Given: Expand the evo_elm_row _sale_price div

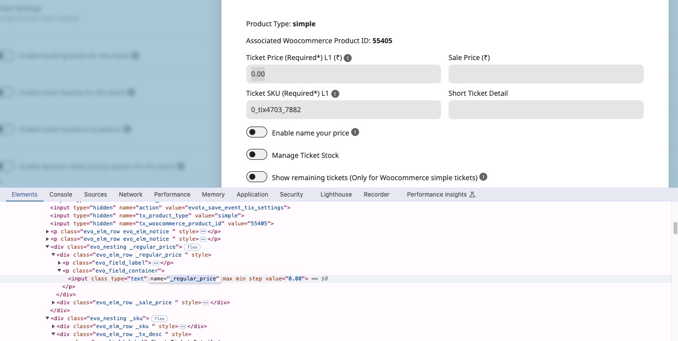Looking at the screenshot, I should [54, 302].
